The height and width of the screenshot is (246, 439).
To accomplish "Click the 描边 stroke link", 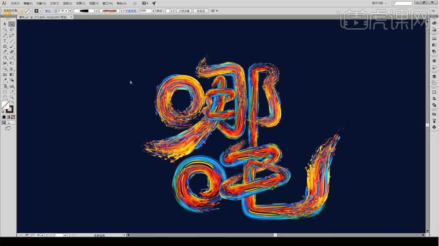I will tap(48, 11).
